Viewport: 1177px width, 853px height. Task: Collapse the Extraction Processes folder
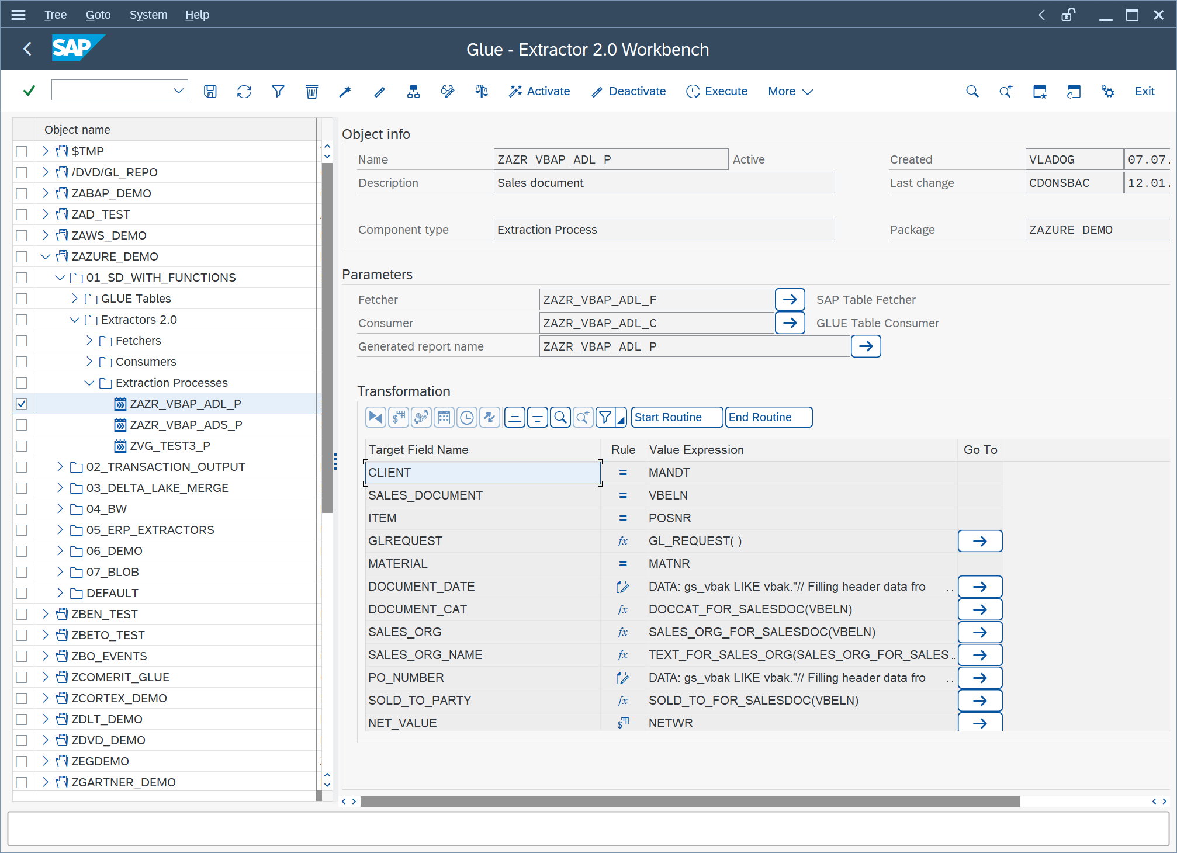click(x=89, y=383)
